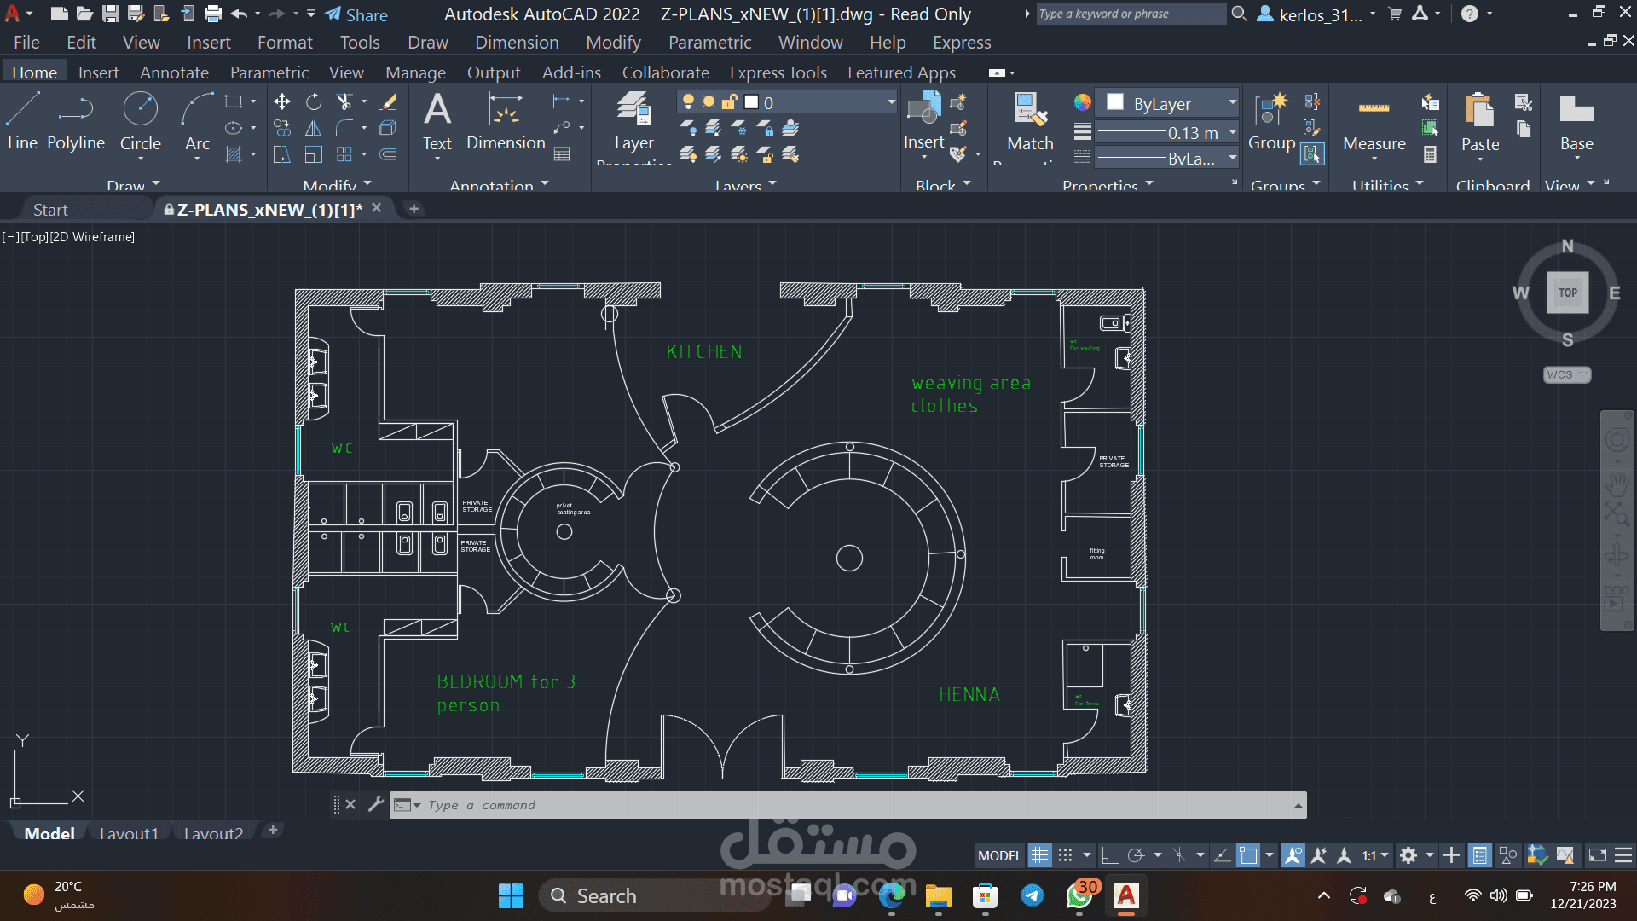Toggle Quick Properties panel
The image size is (1637, 921).
click(x=1480, y=855)
